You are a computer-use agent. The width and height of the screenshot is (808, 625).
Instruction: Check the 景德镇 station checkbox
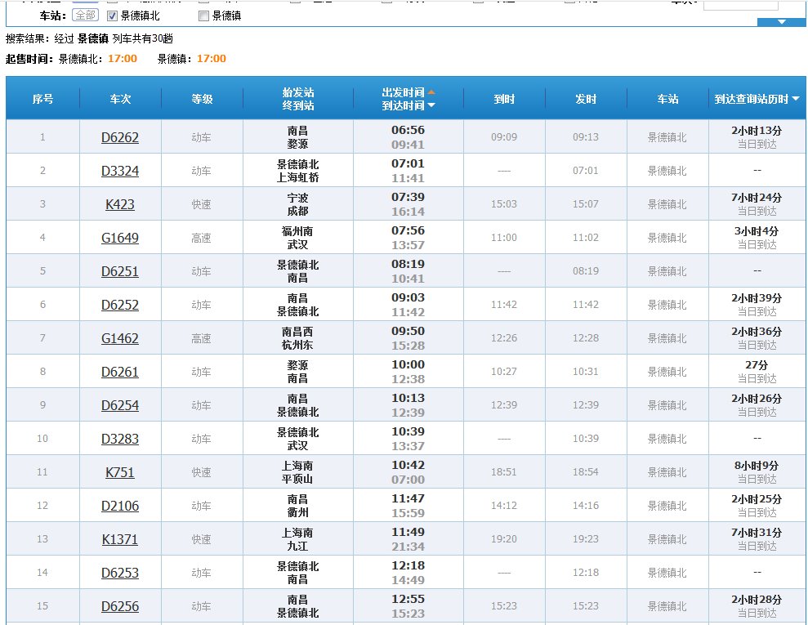pos(203,16)
